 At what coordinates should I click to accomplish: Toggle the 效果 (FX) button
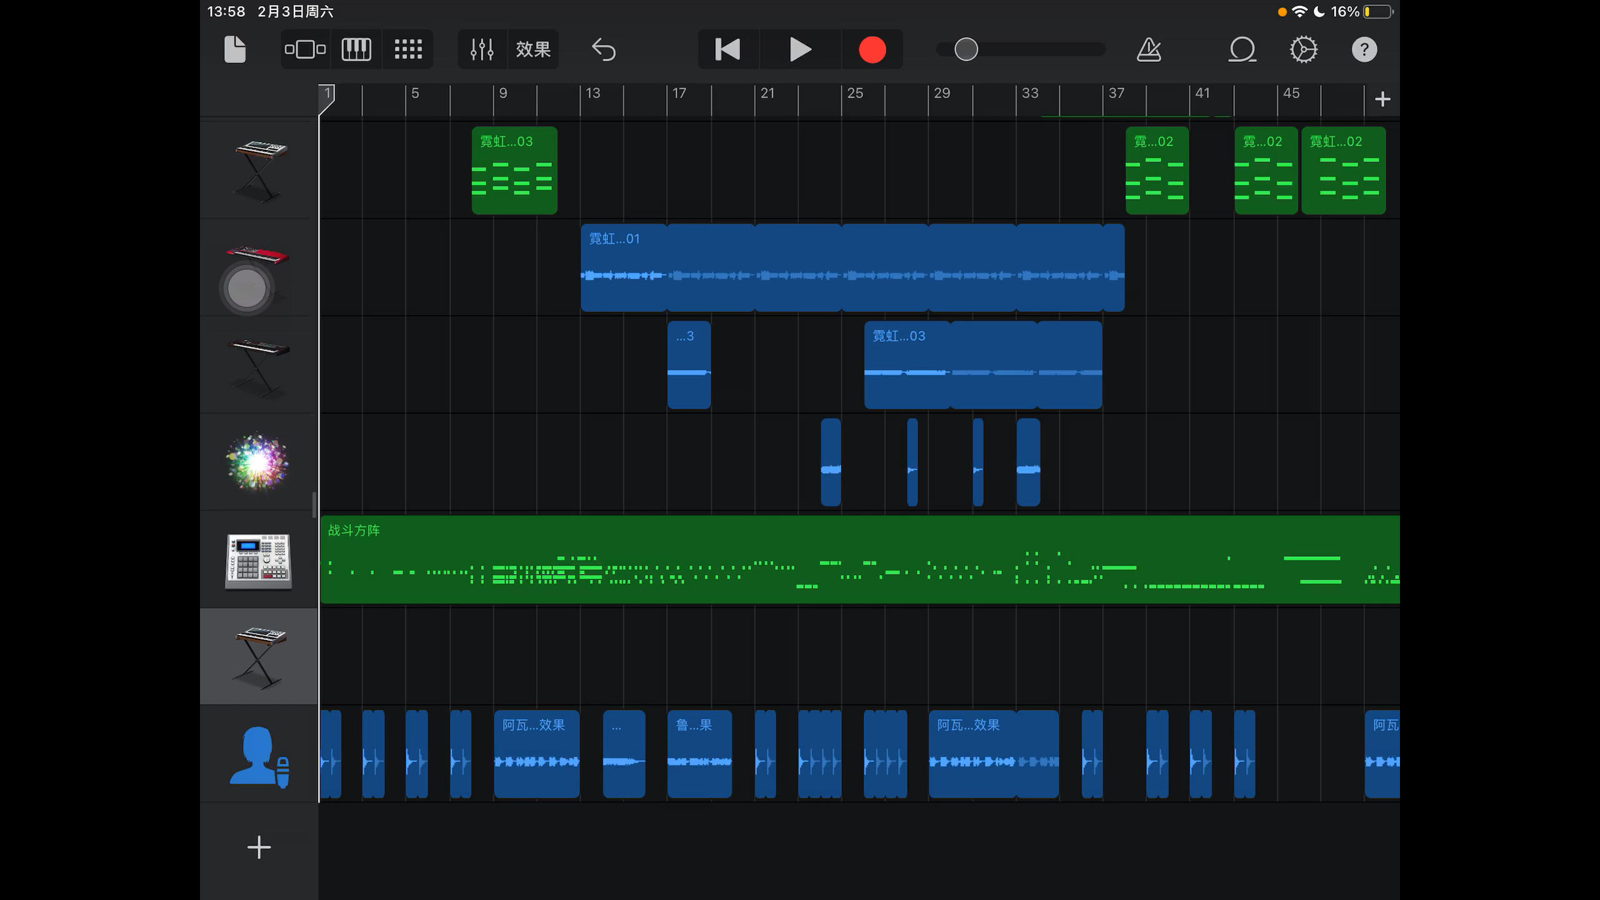click(533, 49)
